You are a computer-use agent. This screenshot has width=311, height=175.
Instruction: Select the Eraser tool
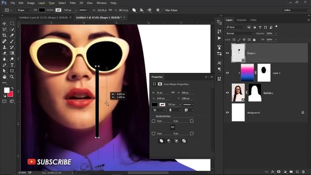[x=4, y=53]
